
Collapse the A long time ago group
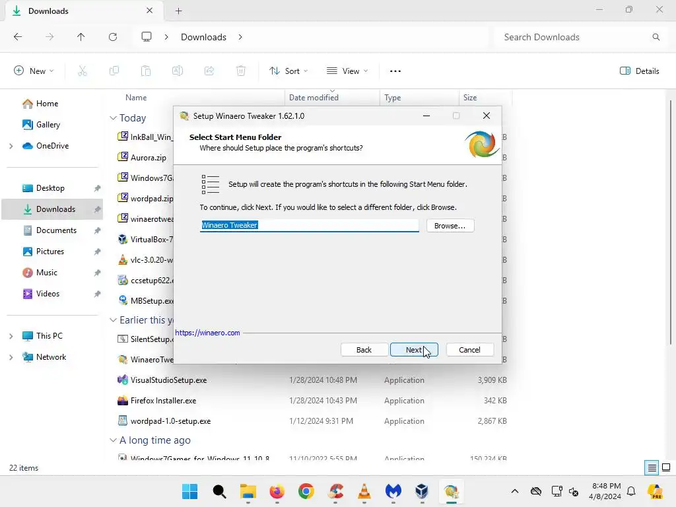pyautogui.click(x=113, y=440)
